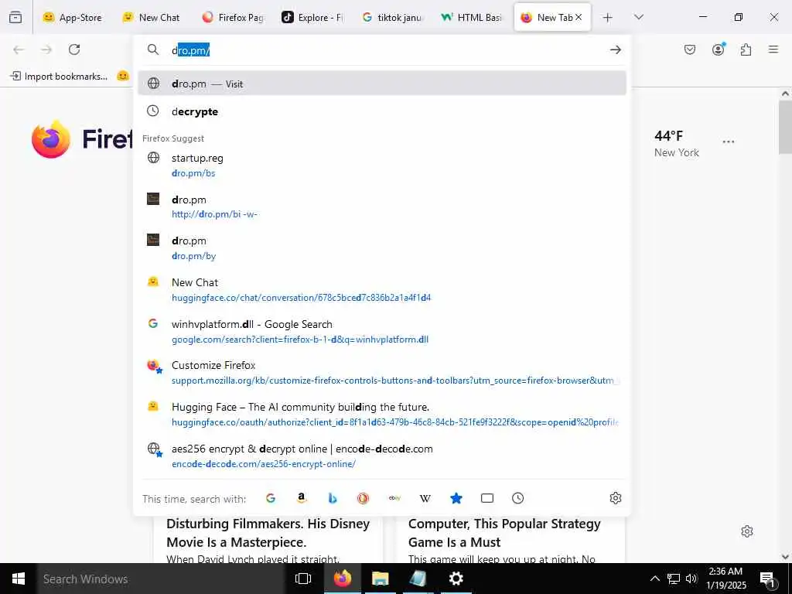Search history using clock icon
792x594 pixels.
(517, 499)
